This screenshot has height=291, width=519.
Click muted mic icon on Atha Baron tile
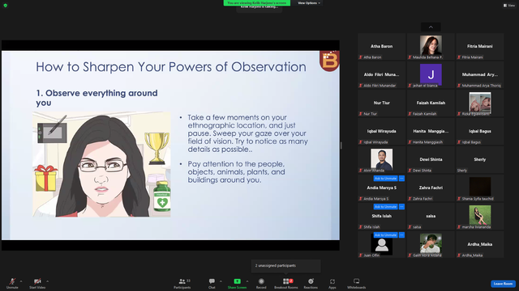[361, 57]
